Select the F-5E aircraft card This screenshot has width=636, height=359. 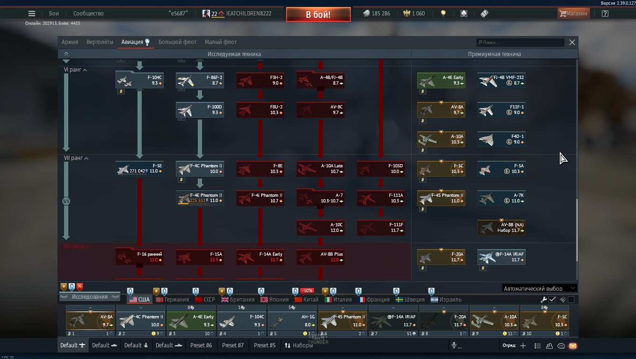[x=139, y=169]
